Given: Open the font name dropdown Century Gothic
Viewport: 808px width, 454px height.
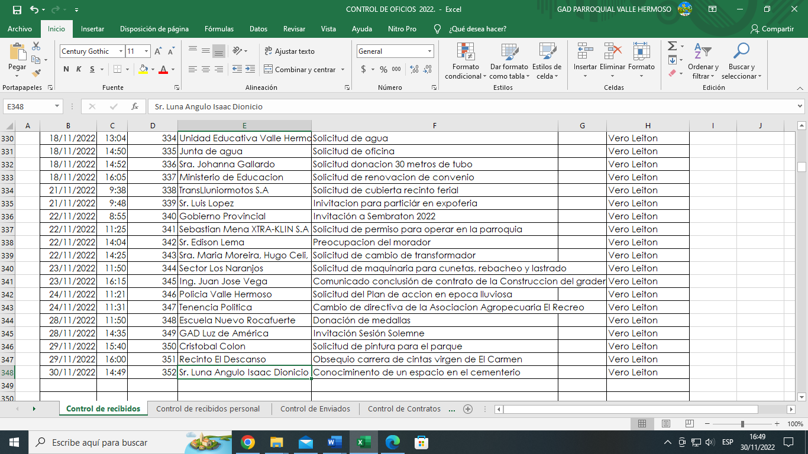Looking at the screenshot, I should click(x=121, y=51).
